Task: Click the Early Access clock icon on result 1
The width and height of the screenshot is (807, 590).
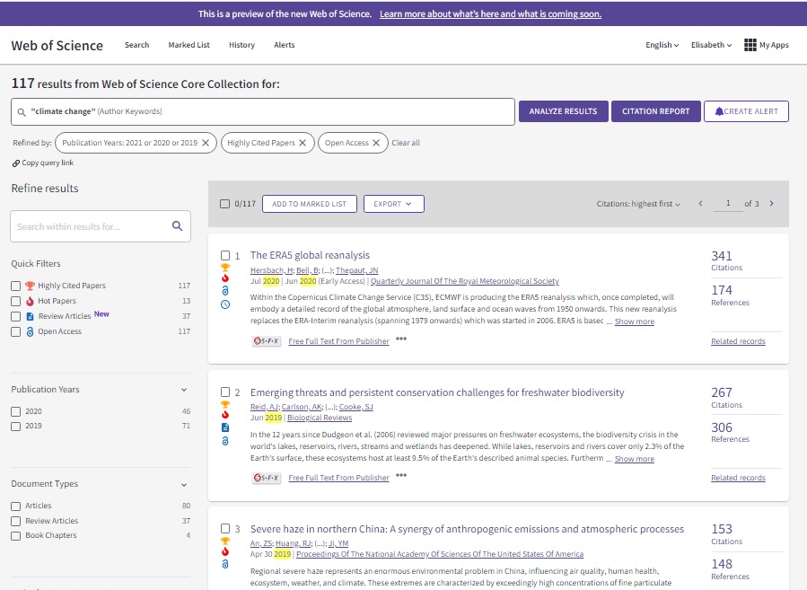Action: pyautogui.click(x=225, y=304)
